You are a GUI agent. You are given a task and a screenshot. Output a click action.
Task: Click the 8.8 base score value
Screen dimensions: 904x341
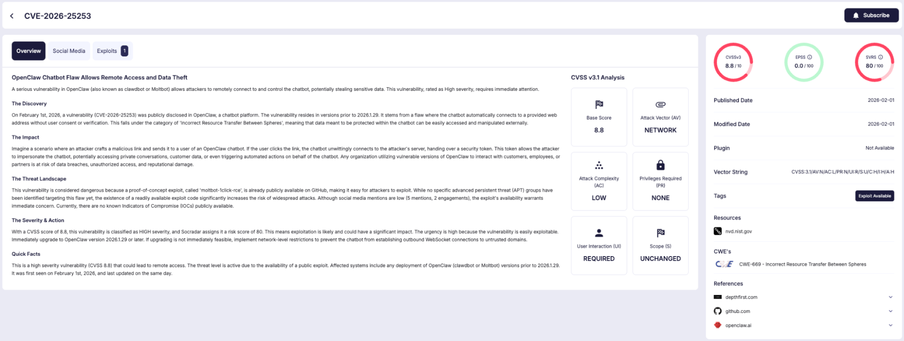[599, 130]
